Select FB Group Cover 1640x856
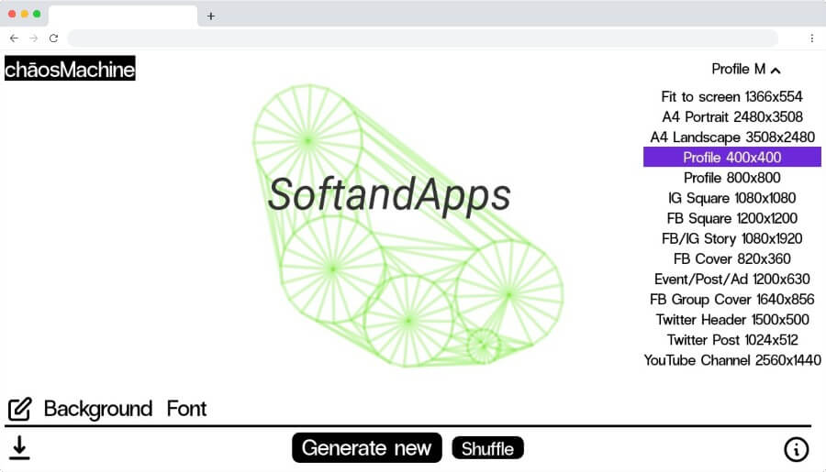The height and width of the screenshot is (472, 826). click(x=731, y=300)
